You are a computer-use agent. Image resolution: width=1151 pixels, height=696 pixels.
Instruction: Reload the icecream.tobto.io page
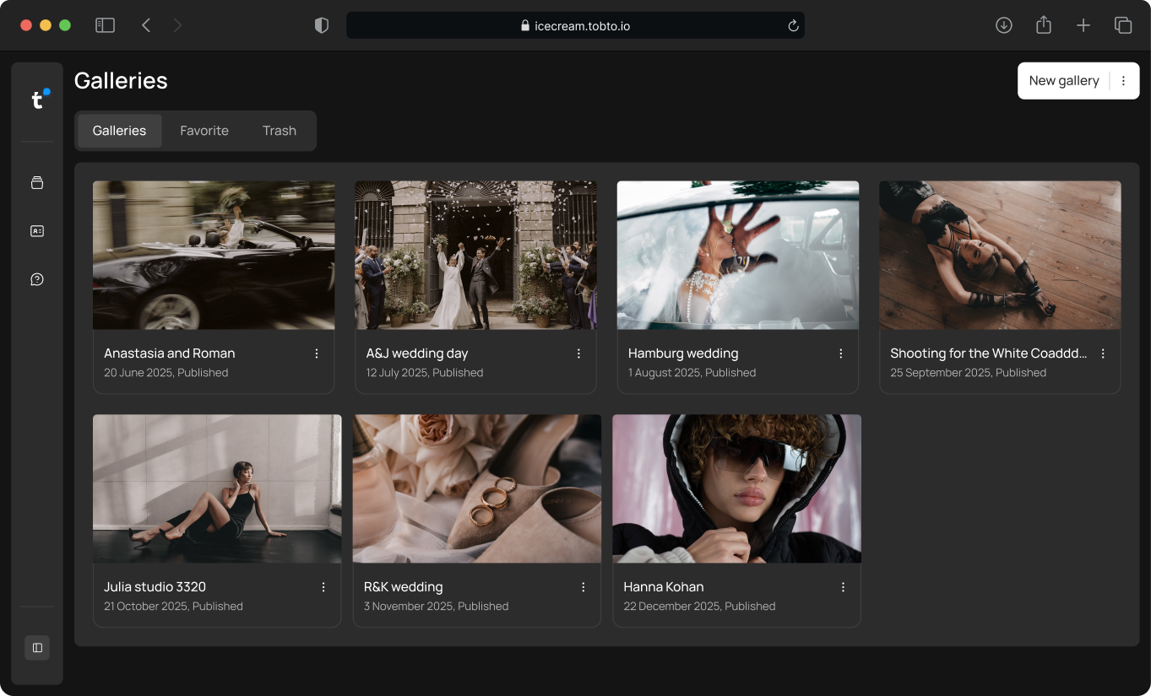point(792,25)
